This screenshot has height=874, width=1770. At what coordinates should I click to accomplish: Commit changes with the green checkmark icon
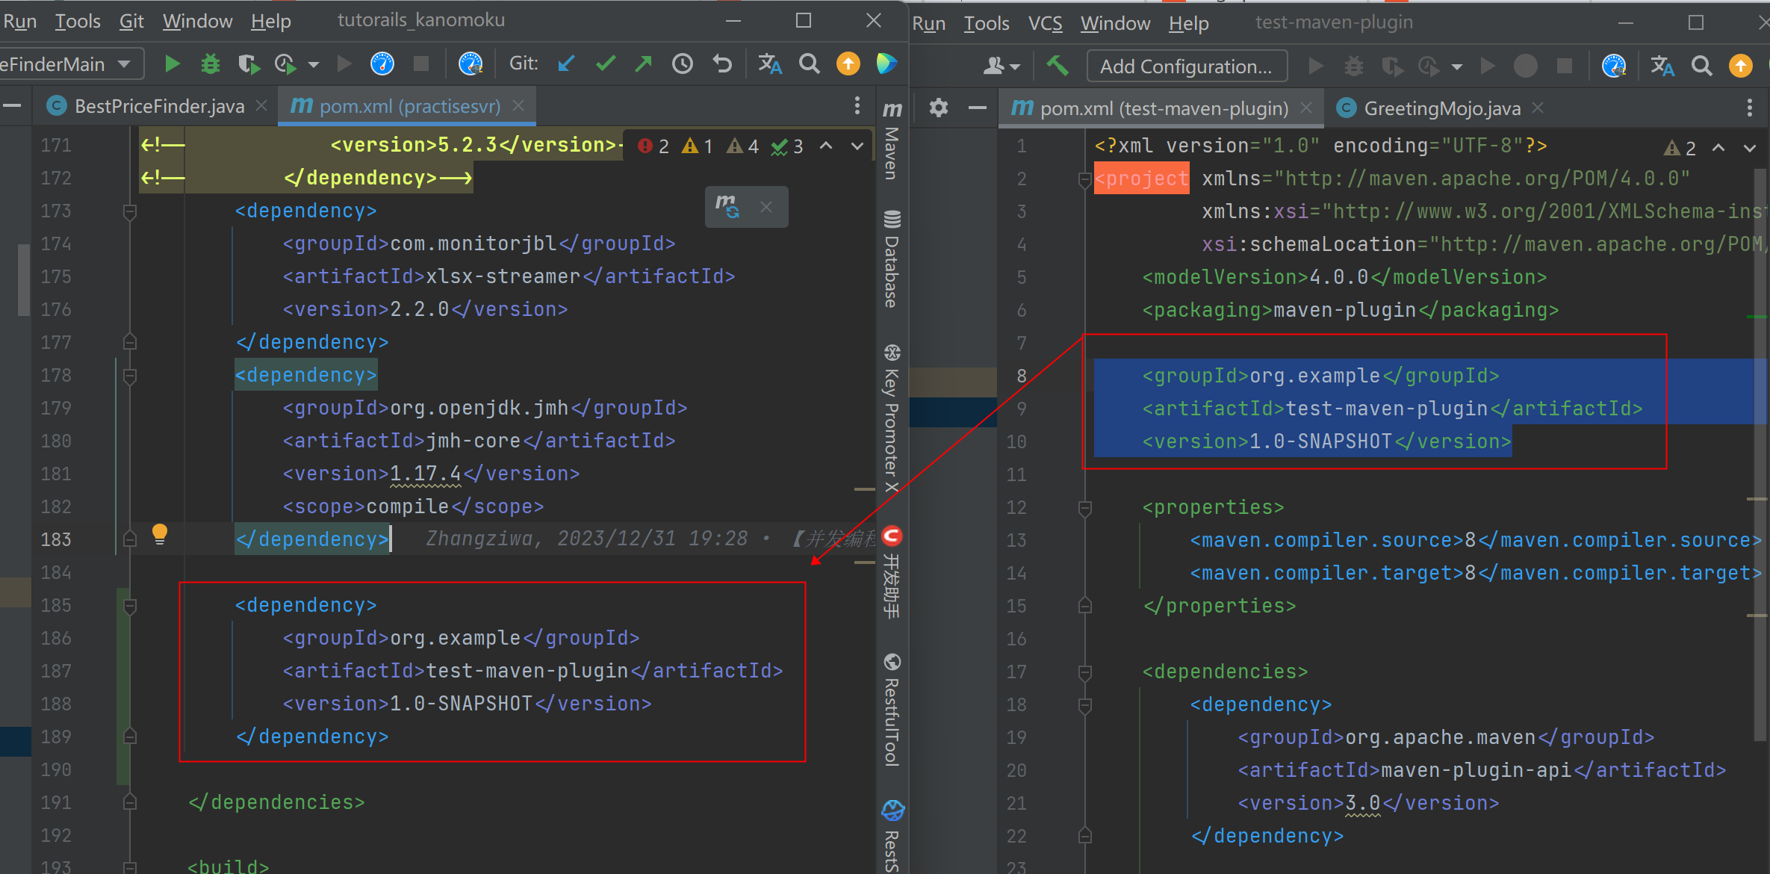click(605, 64)
